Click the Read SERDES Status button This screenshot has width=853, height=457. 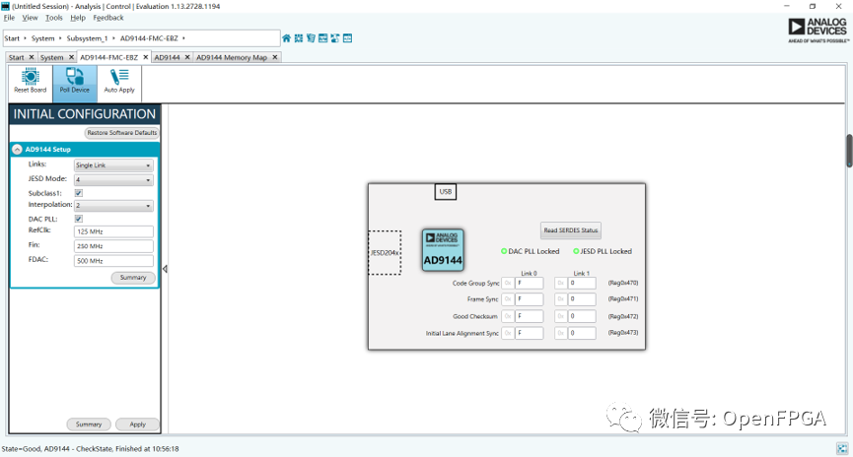coord(571,230)
